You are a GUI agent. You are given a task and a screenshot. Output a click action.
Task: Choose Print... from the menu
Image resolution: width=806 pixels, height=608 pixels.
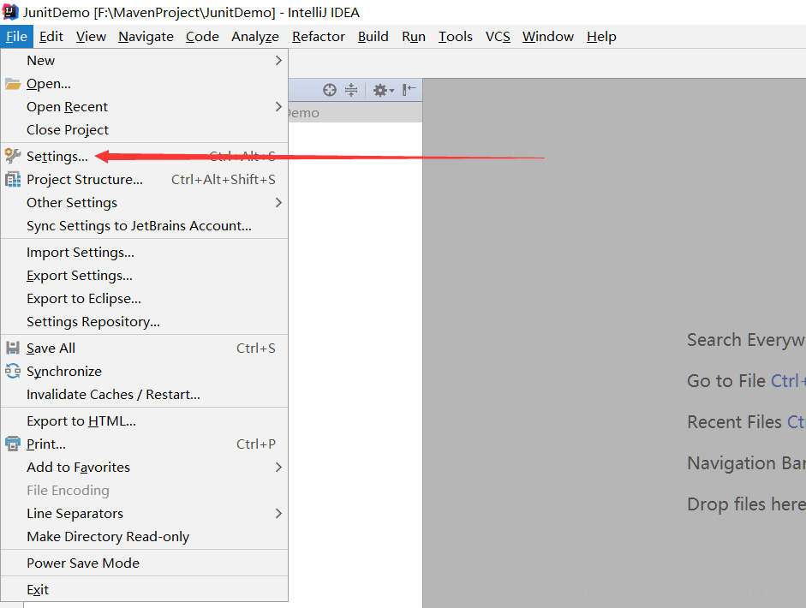tap(145, 444)
